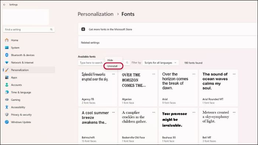Click Personalization breadcrumb link in header
Image resolution: width=258 pixels, height=145 pixels.
tap(95, 14)
